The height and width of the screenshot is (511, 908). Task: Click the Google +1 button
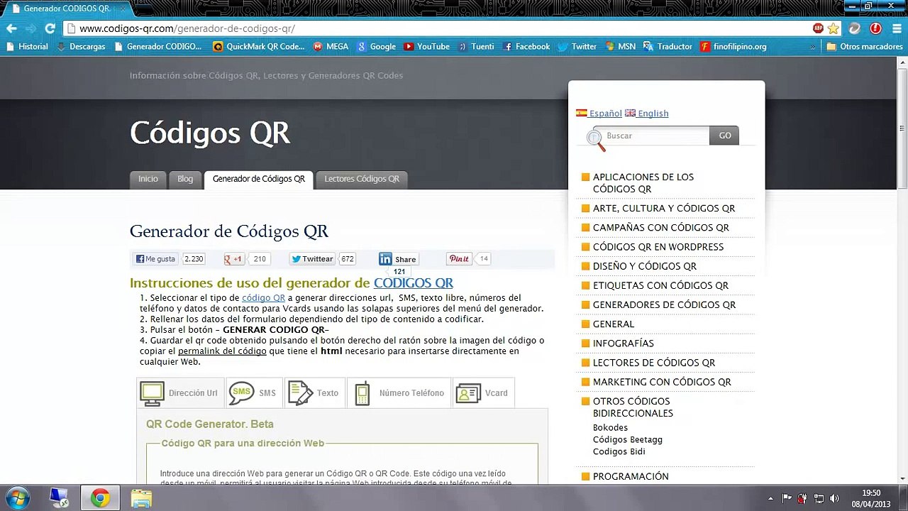click(x=234, y=259)
